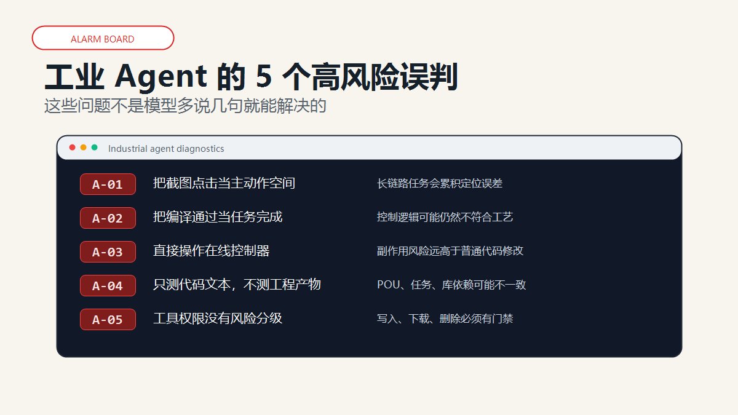Image resolution: width=738 pixels, height=415 pixels.
Task: Select the text '写入、下载、删除必须有门禁'
Action: [445, 318]
